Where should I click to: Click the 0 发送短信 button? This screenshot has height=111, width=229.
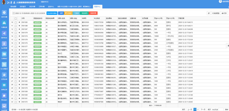216,13
